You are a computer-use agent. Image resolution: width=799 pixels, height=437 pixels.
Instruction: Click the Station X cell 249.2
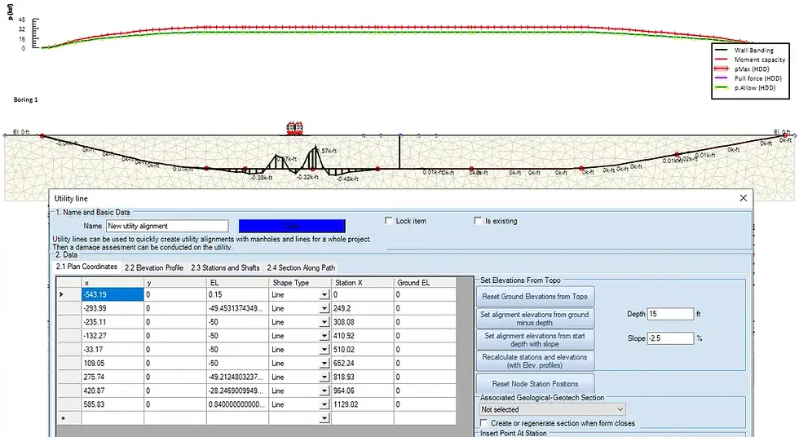point(362,308)
